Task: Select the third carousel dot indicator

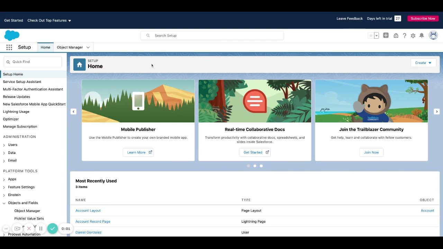Action: (x=261, y=166)
